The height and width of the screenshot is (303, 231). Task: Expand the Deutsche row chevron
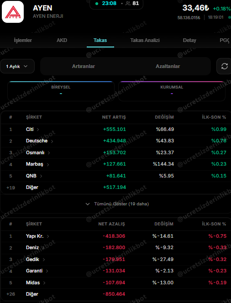[x=52, y=141]
